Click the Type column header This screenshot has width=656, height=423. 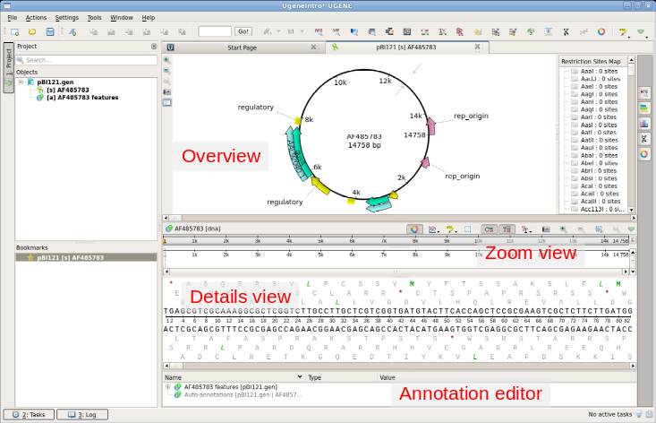[x=315, y=377]
